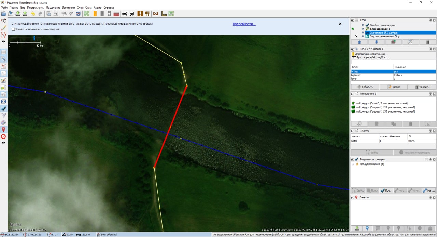The height and width of the screenshot is (237, 437).
Task: Click the Подробности... link
Action: 244,24
